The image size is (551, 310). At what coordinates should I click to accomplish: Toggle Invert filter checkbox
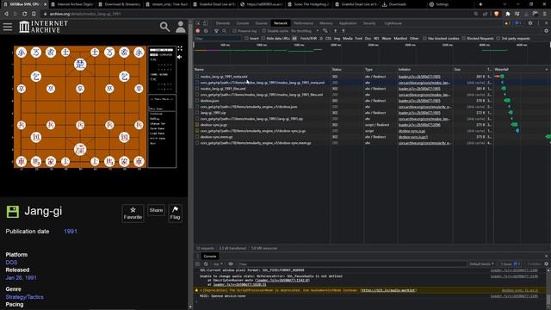click(246, 38)
